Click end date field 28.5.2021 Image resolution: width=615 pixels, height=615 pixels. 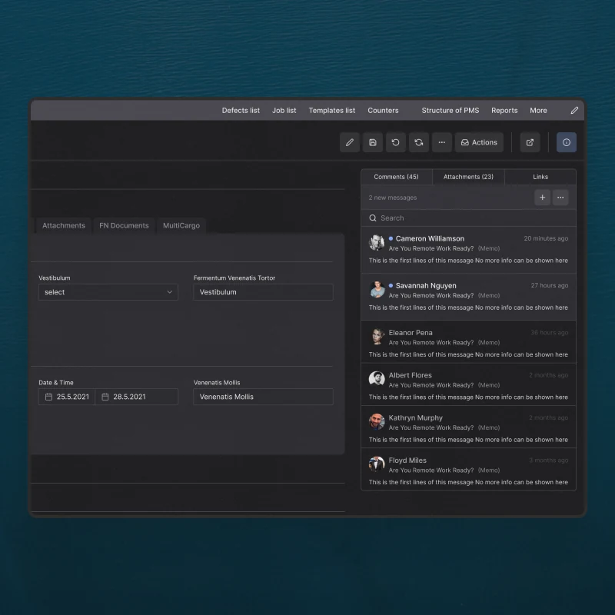(x=137, y=397)
